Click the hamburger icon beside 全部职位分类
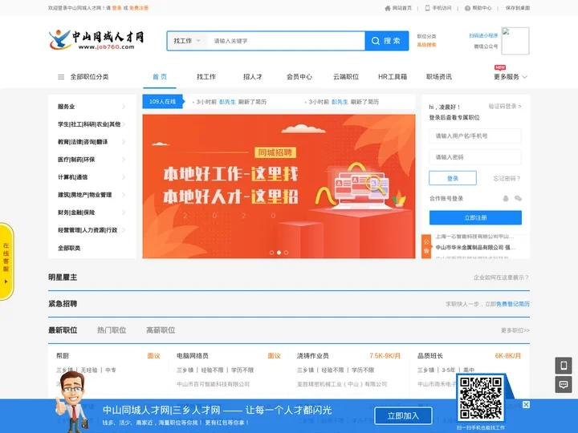Screen dimensions: 578x433 (61, 77)
